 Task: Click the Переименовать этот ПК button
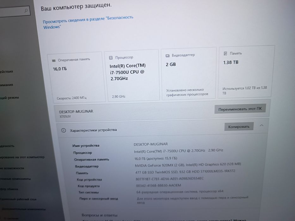pyautogui.click(x=240, y=109)
